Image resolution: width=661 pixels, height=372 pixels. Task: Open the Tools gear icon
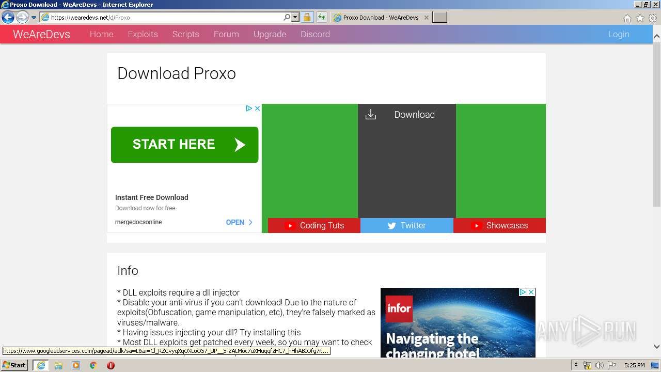(653, 18)
